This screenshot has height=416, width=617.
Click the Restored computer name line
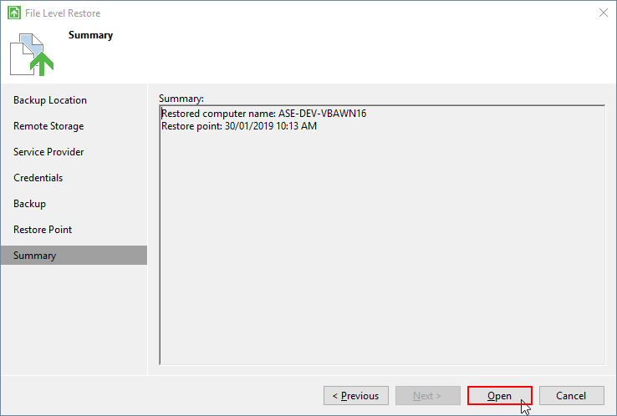[x=263, y=114]
